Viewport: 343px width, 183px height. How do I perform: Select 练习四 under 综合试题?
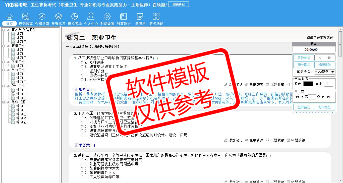[x=21, y=118]
